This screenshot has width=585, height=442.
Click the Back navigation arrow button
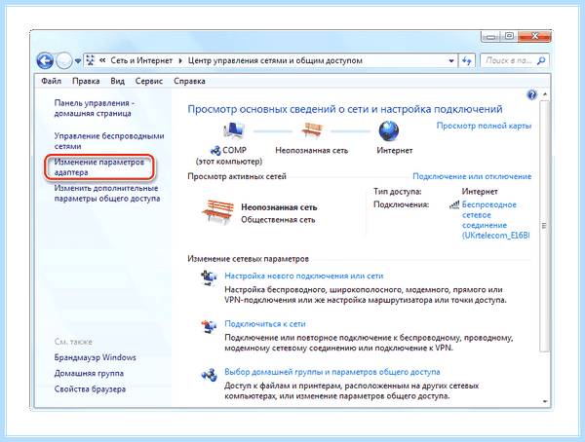pos(45,60)
